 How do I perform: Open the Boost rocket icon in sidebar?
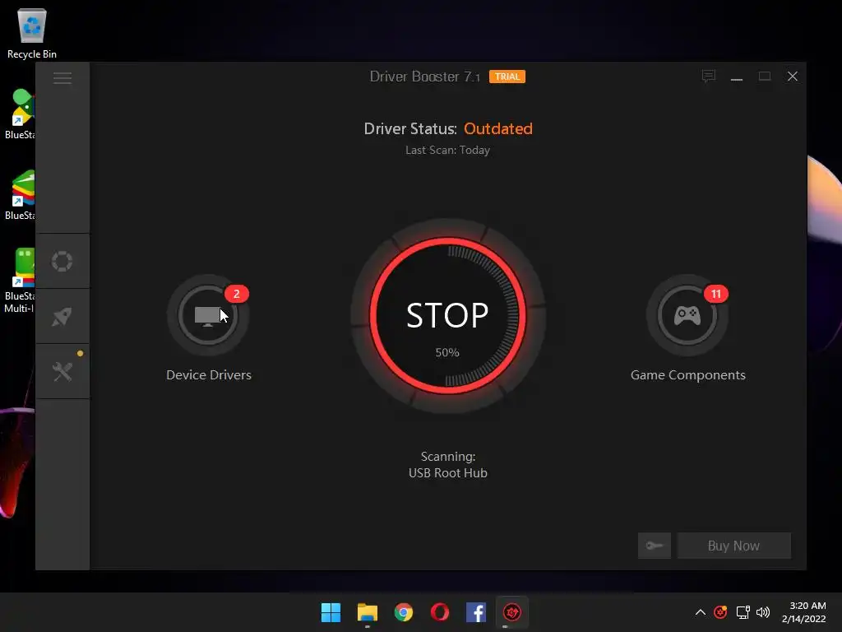pyautogui.click(x=62, y=317)
